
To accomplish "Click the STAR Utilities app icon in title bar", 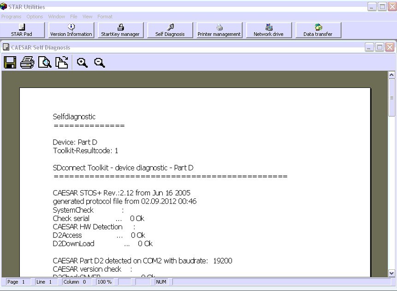I will [4, 6].
